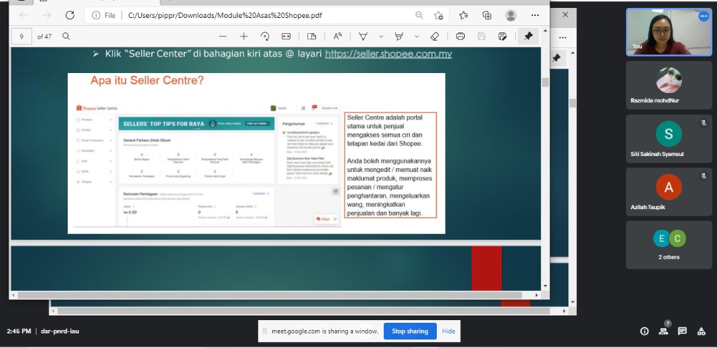
Task: Select Siti Sakinah Syamsul participant tile
Action: tap(669, 139)
